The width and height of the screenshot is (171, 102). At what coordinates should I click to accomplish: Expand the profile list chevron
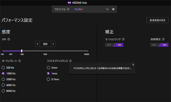tap(107, 9)
